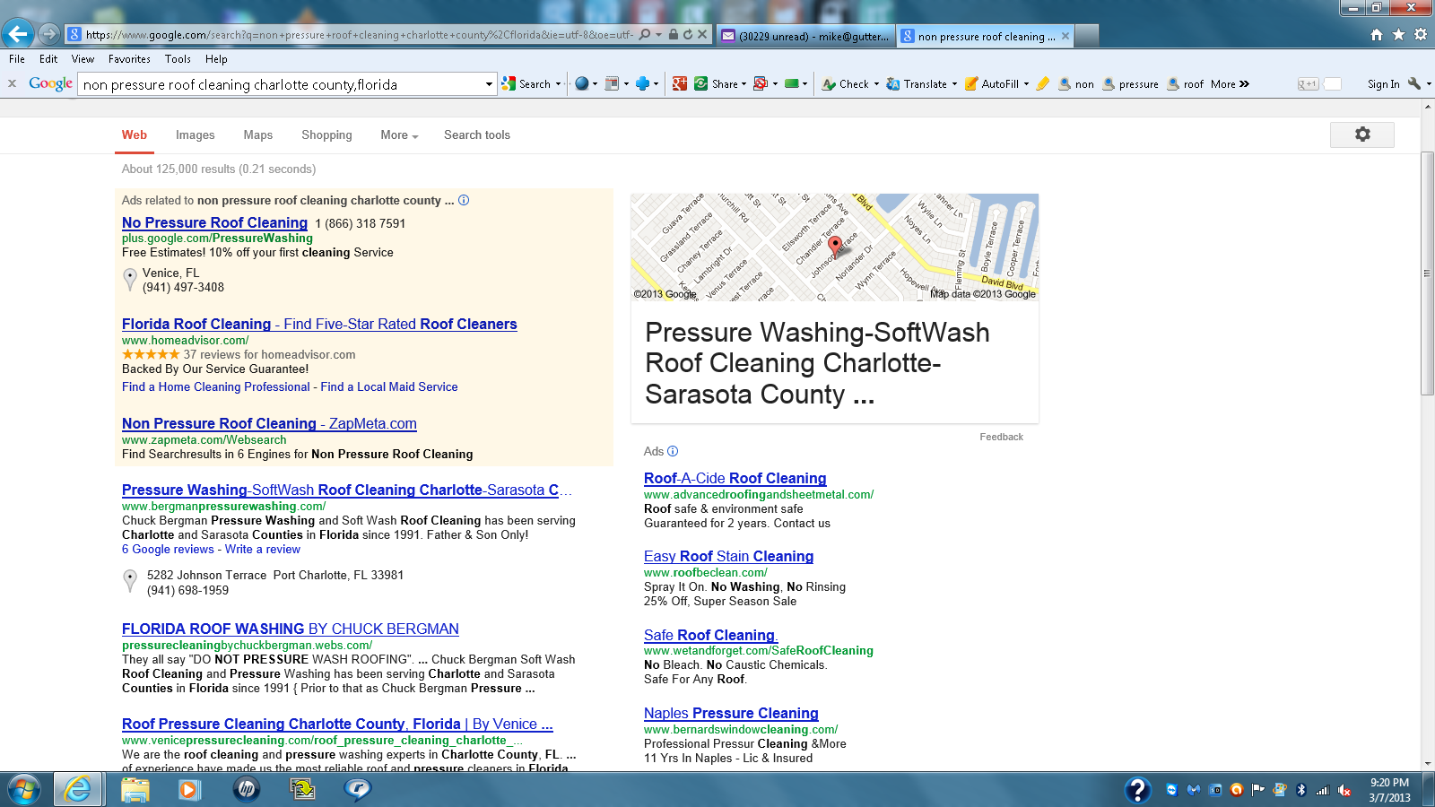Click the Google+ icon in the toolbar
The width and height of the screenshot is (1435, 807).
[680, 83]
